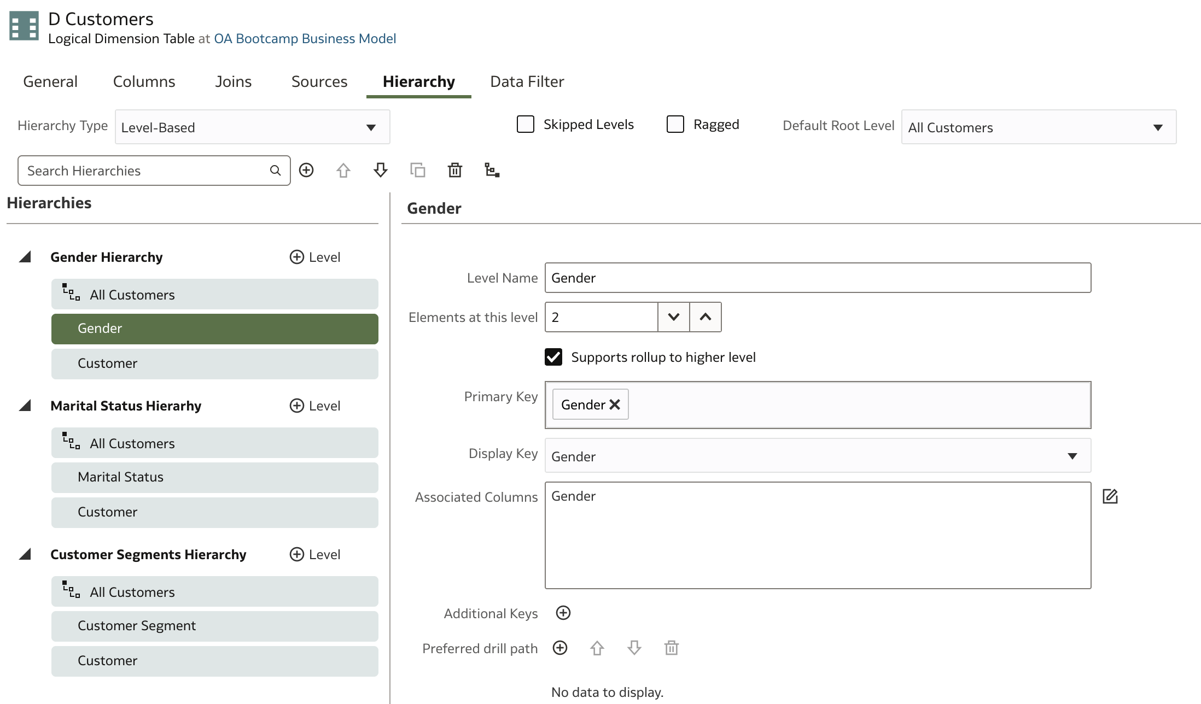Select All Customers under Marital Status Hierarhy
1201x704 pixels.
215,443
